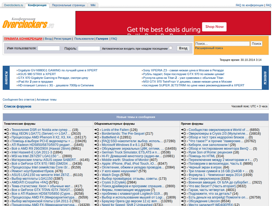275x206 pixels.
Task: Focus the Имя пользователя field
Action: [49, 48]
